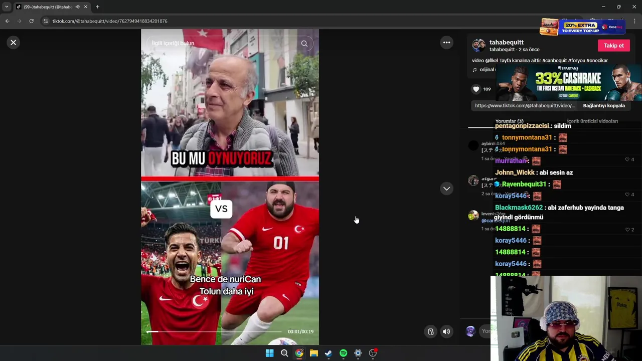Click the 20% Extra top-up banner
Screen dimensions: 642x361
582,27
